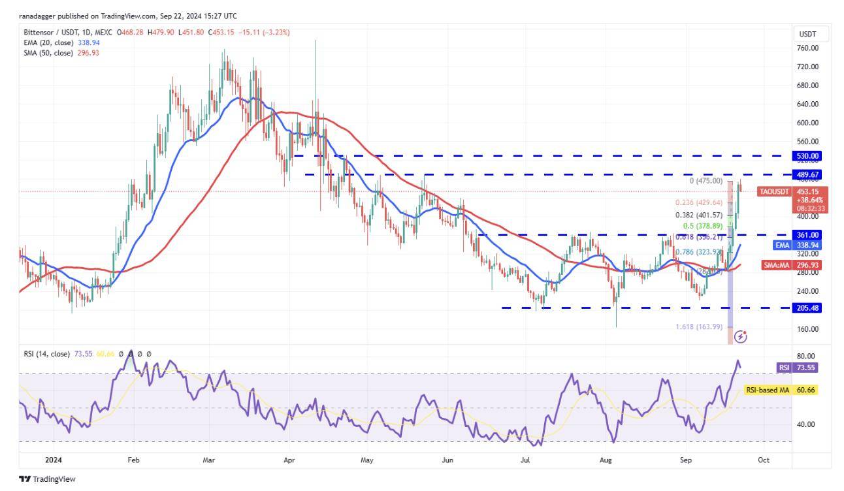Click the TradingView logo at bottom left
The image size is (844, 491).
(47, 479)
